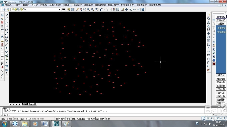Open the 水系设施 category
The width and height of the screenshot is (227, 127).
[x=221, y=89]
